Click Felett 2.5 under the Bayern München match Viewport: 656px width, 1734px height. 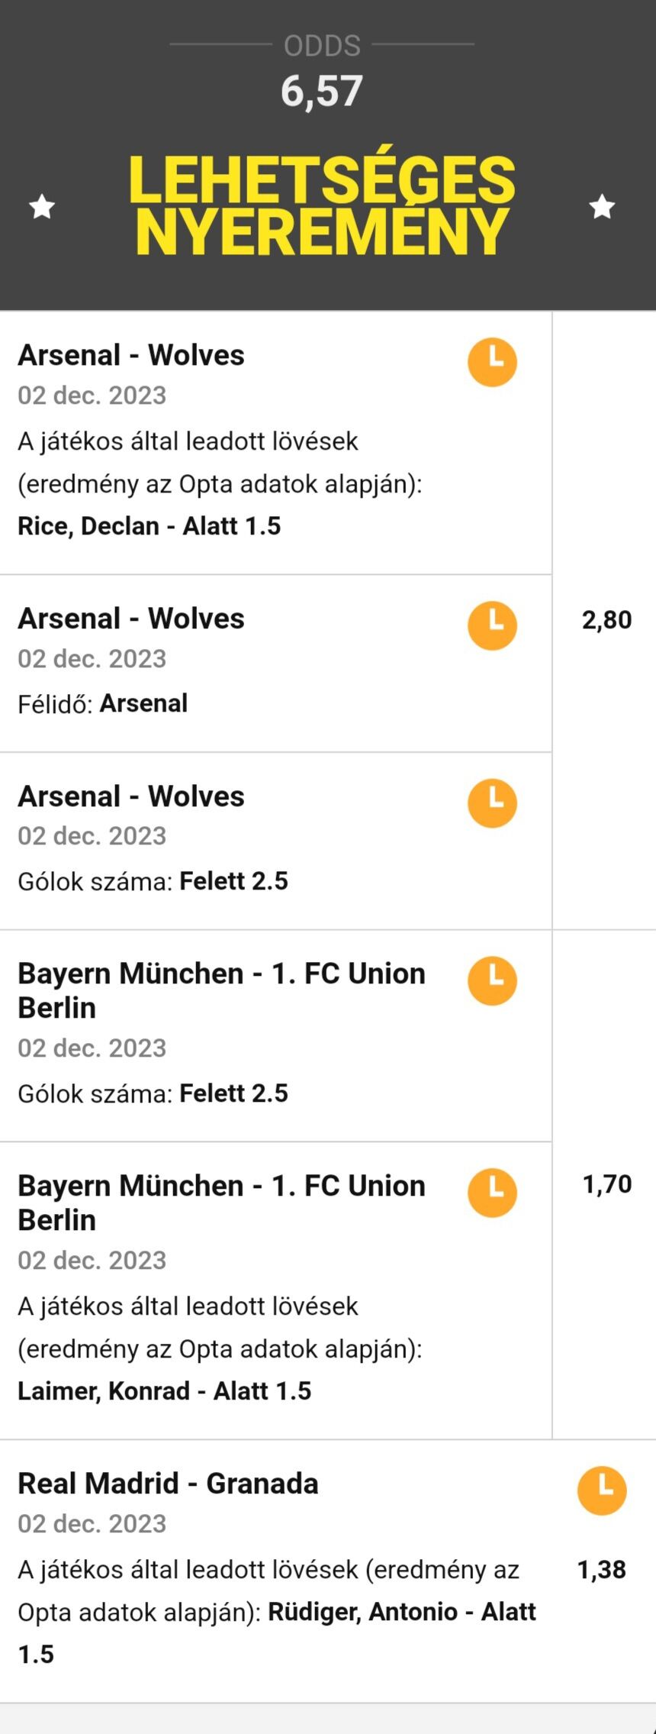[233, 1093]
